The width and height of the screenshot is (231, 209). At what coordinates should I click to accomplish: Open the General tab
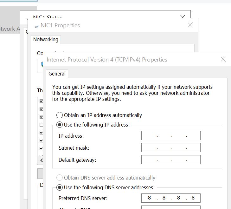point(57,74)
